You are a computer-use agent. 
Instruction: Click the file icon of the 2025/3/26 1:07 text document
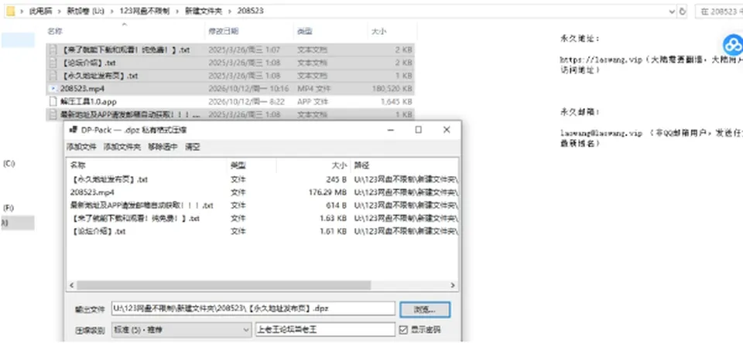click(x=53, y=49)
